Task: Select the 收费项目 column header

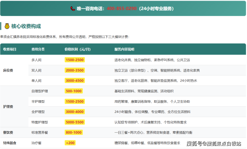Action: tap(10, 49)
